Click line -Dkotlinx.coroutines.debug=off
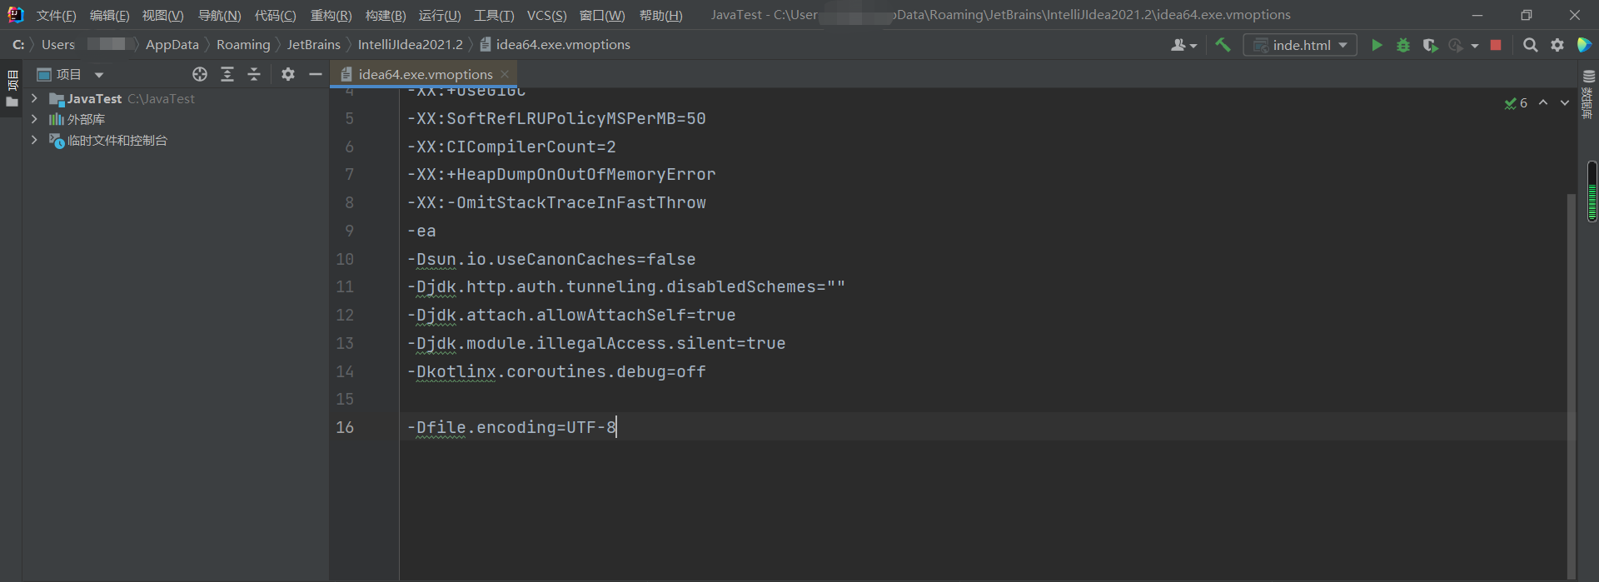Viewport: 1599px width, 582px height. pos(556,371)
